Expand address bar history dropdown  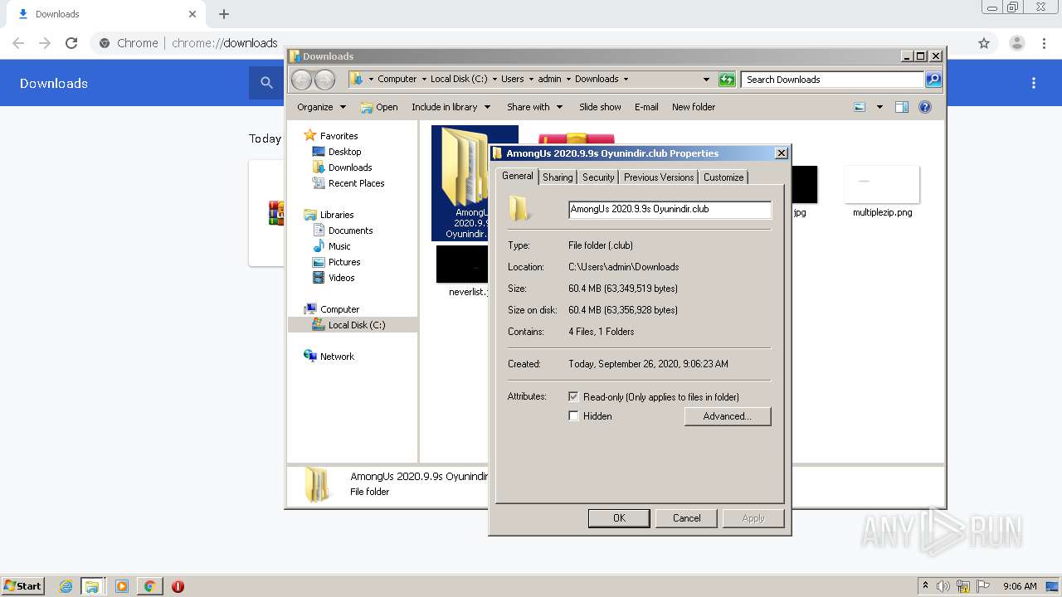point(706,80)
